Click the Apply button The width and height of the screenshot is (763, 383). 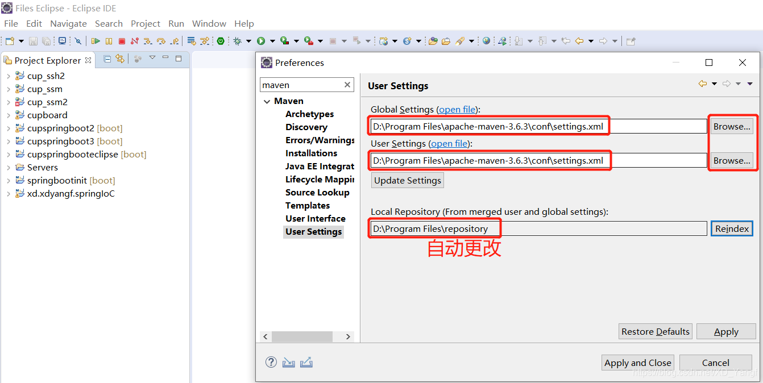click(726, 331)
